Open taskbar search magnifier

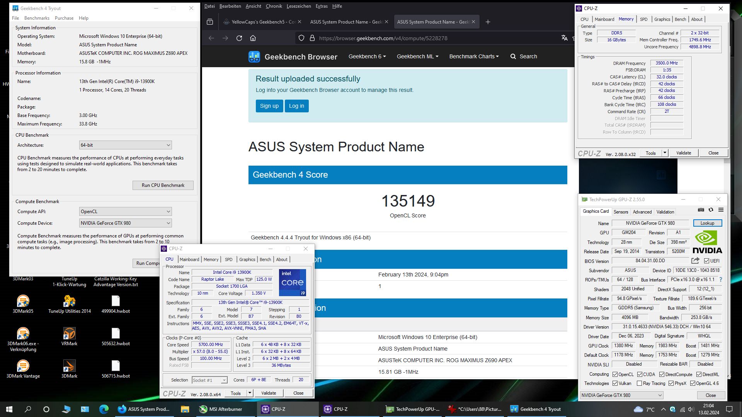pos(28,409)
